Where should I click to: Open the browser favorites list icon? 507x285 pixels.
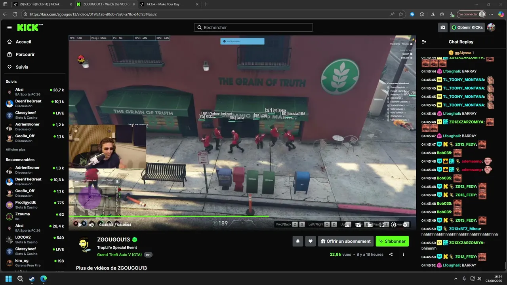click(x=442, y=14)
